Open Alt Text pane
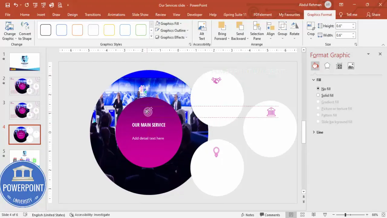Screen dimensions: 387x218 (202, 31)
